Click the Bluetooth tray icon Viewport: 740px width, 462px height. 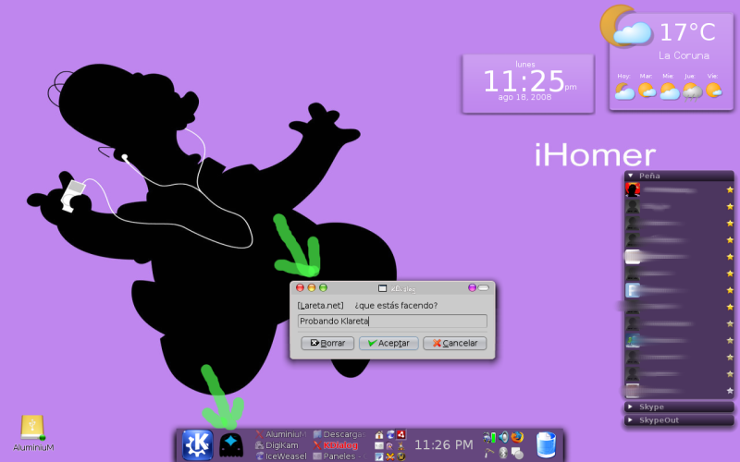click(503, 453)
